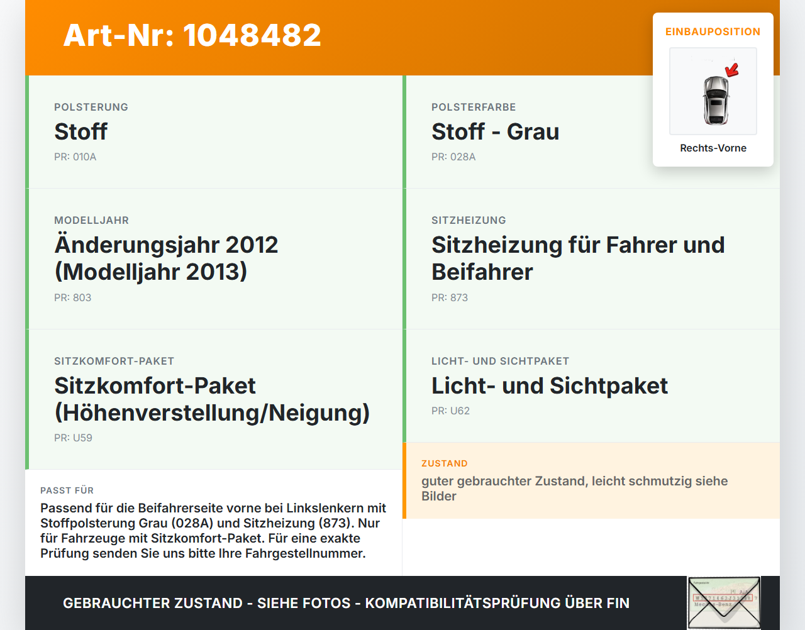Click the PASST FÜR label
This screenshot has height=630, width=805.
tap(67, 490)
